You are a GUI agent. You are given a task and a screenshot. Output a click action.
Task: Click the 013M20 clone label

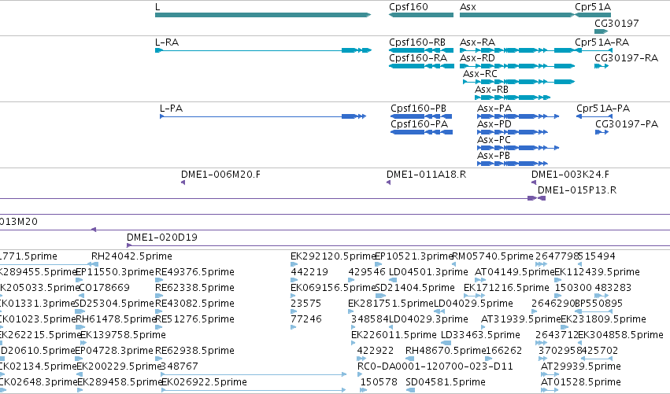[18, 222]
